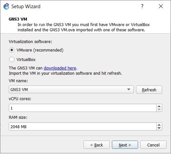The height and width of the screenshot is (154, 171).
Task: Open the GNS3 VM combo box
Action: (71, 89)
